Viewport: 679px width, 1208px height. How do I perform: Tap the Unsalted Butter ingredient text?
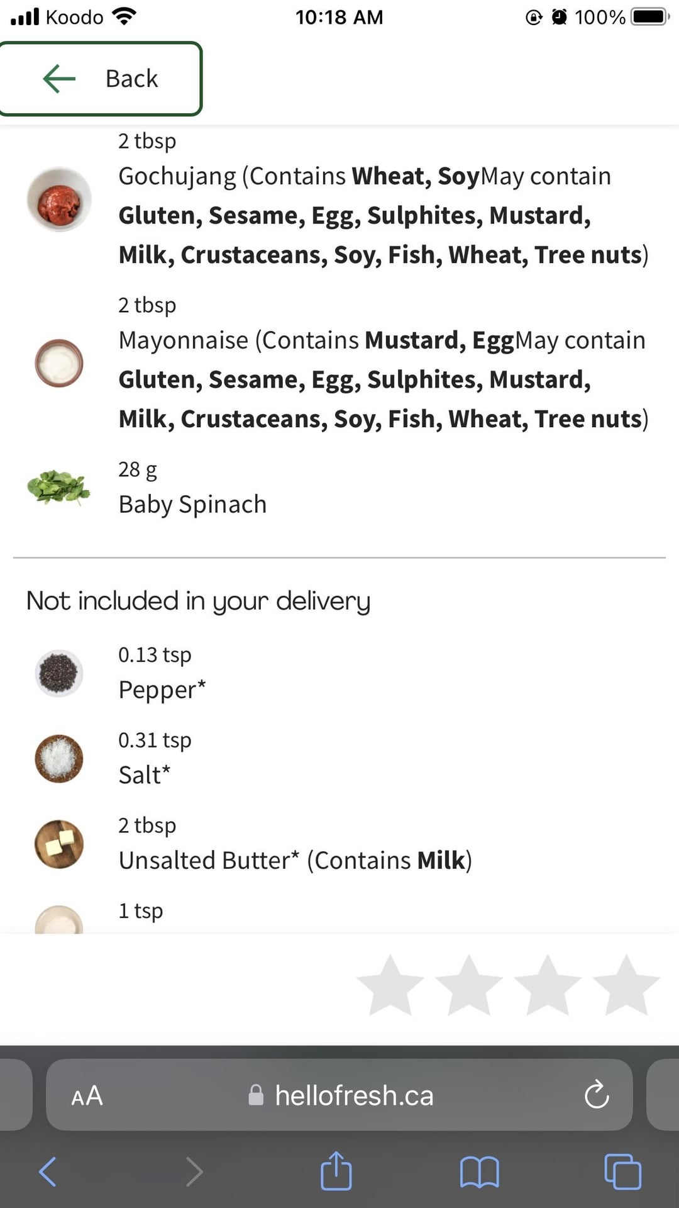295,860
